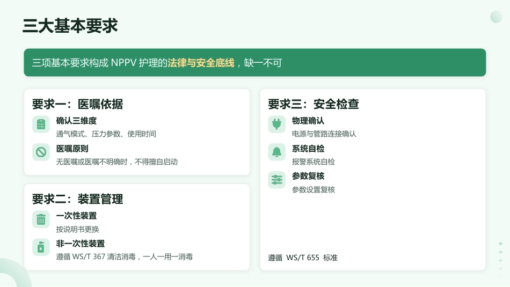Click the line 通气模式、压力参数、使用时间
Screen dimensions: 510x287
click(106, 134)
